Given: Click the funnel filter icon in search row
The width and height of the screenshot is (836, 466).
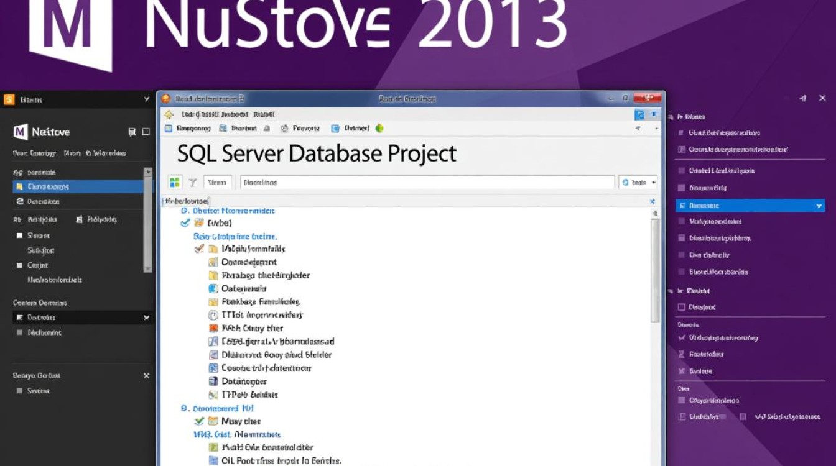Looking at the screenshot, I should pos(193,182).
